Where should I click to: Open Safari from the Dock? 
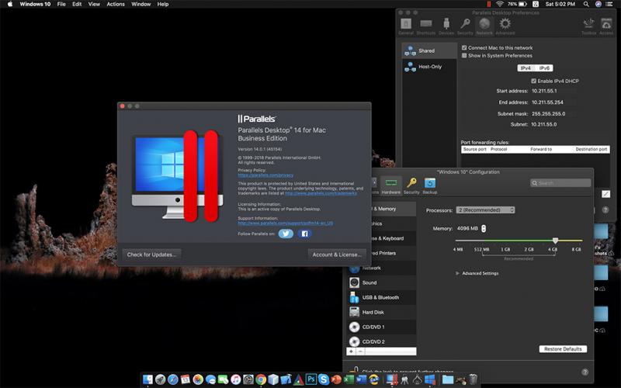click(x=172, y=379)
